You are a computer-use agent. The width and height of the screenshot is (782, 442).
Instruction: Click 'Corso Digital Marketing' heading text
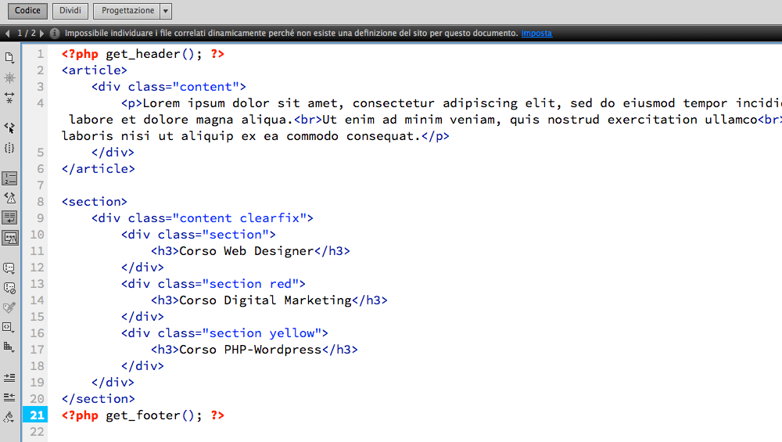[x=265, y=300]
